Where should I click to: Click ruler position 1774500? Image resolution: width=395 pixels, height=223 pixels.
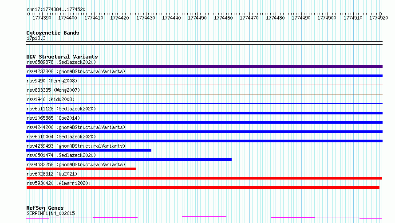coord(327,18)
